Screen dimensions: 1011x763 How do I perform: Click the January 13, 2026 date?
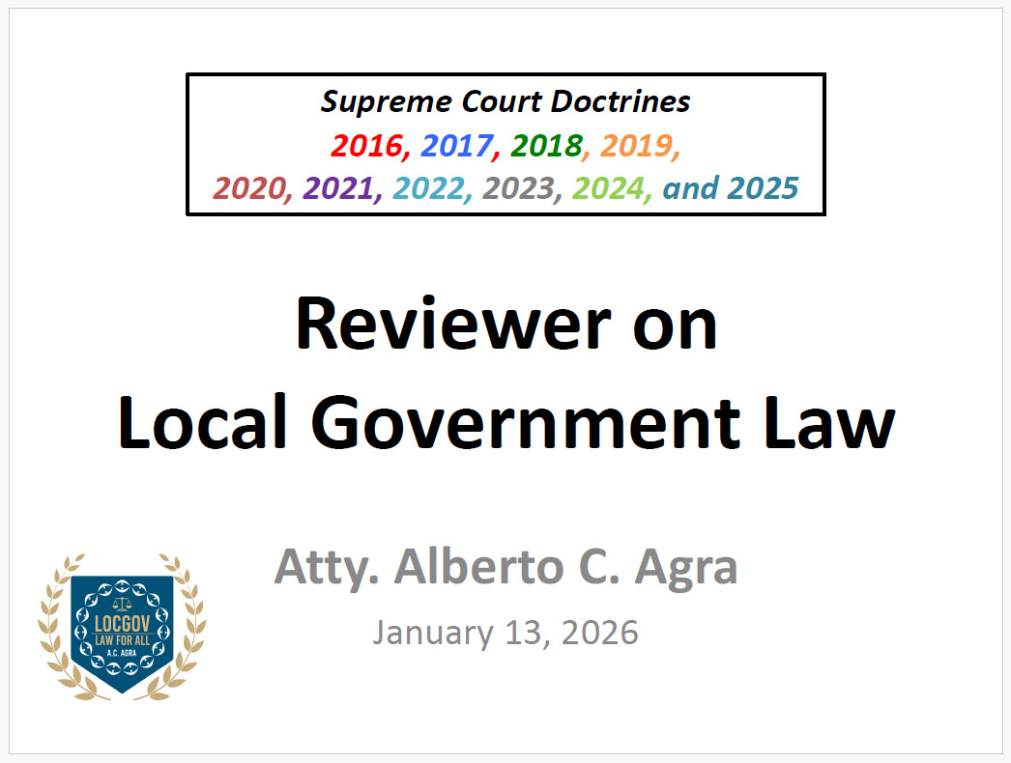[505, 633]
